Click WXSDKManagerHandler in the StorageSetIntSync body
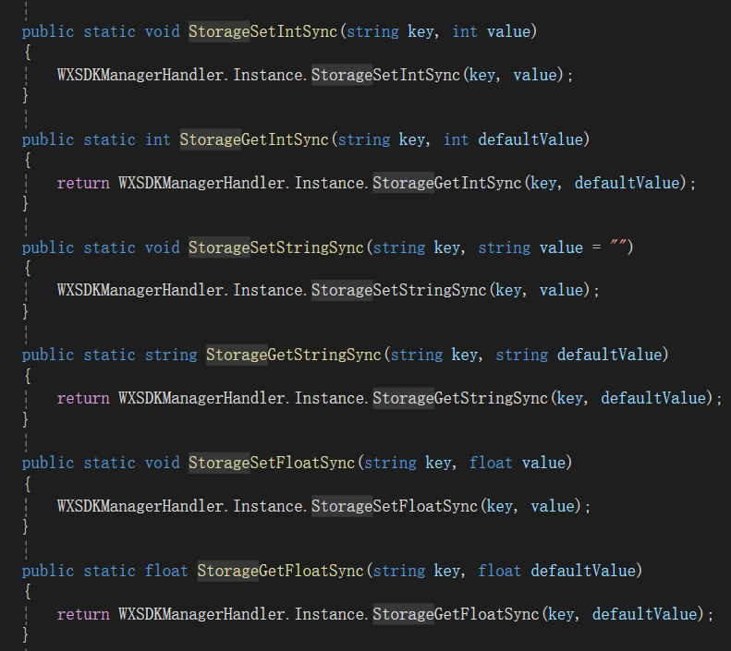This screenshot has height=651, width=731. click(x=141, y=75)
